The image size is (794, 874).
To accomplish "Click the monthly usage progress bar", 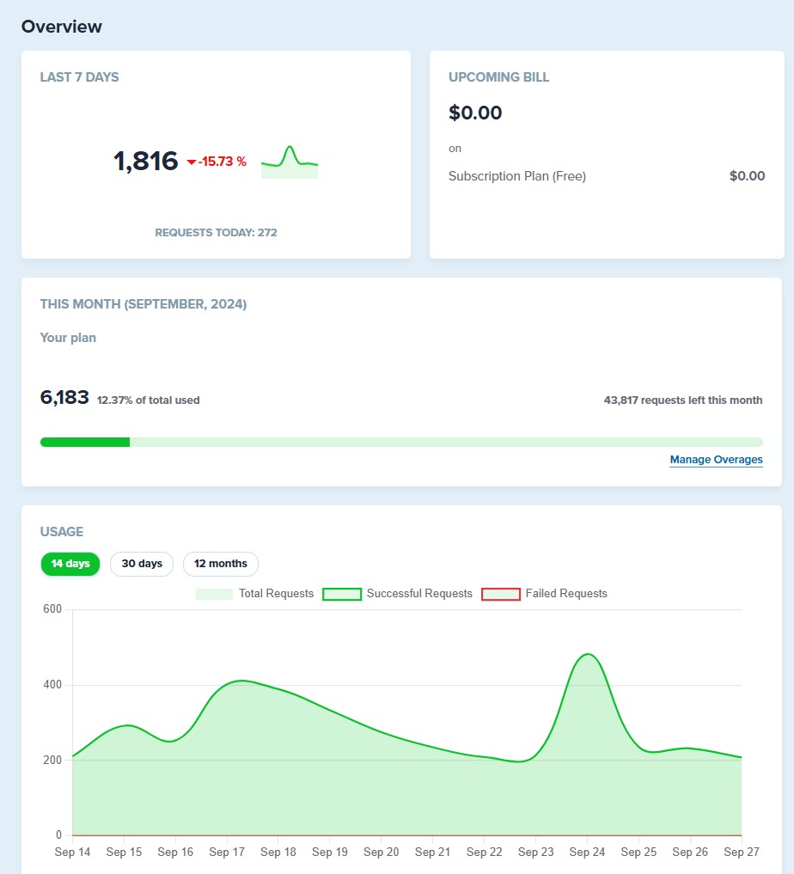I will 401,442.
